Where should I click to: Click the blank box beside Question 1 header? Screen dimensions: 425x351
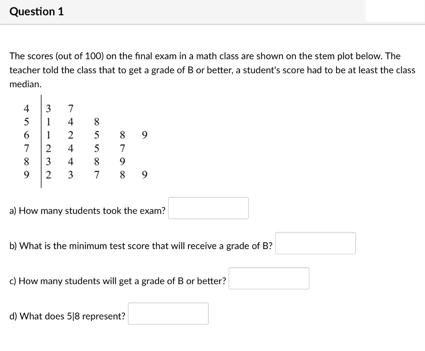pos(394,11)
